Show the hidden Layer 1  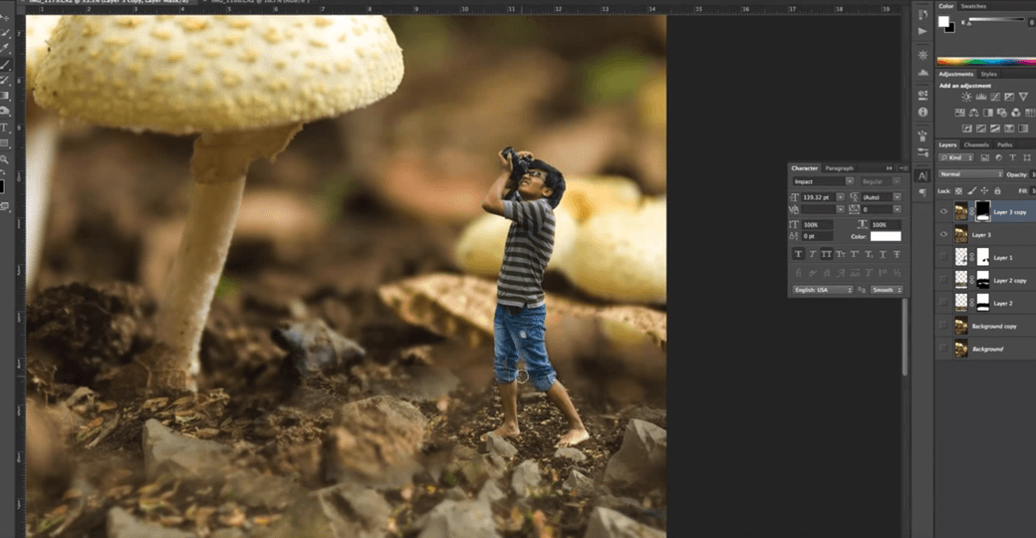tap(943, 257)
